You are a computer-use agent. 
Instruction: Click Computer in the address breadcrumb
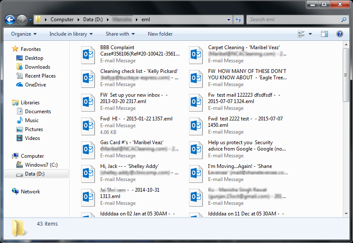[62, 20]
